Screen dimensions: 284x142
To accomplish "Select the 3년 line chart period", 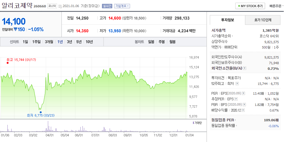I will tap(69, 42).
